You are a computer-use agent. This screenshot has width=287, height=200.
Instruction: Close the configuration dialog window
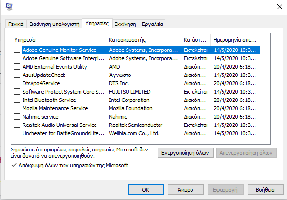click(279, 7)
